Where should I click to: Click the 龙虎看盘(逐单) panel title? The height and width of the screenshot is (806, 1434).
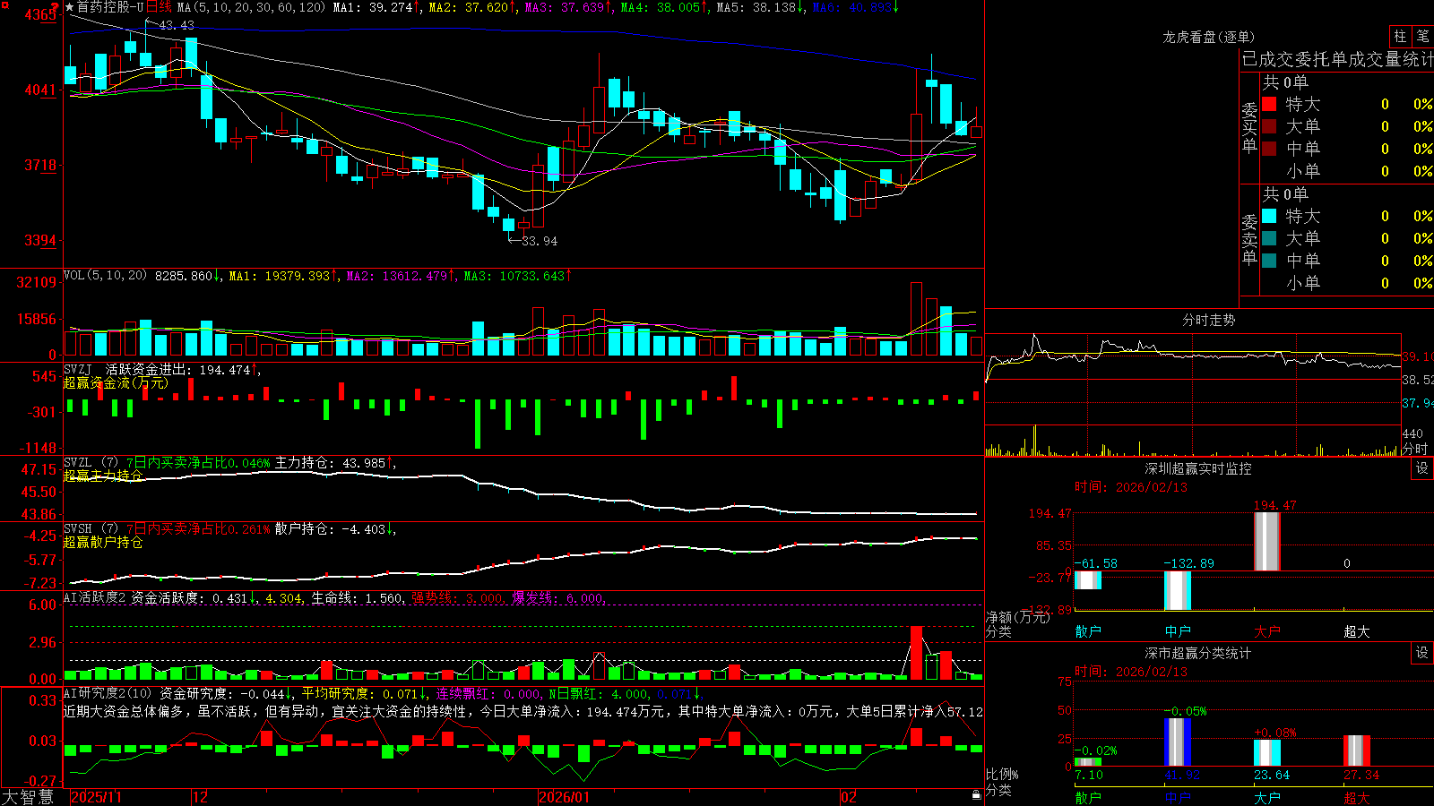1209,37
